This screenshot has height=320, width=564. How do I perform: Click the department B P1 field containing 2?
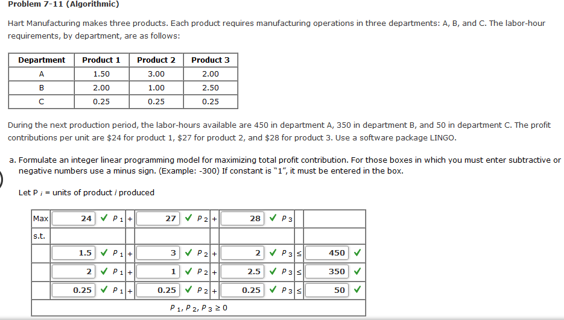point(74,271)
